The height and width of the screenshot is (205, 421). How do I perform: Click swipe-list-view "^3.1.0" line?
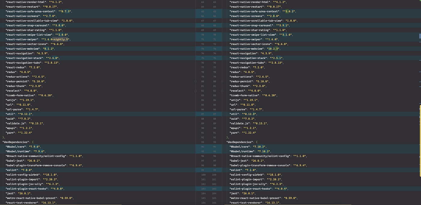[262, 35]
